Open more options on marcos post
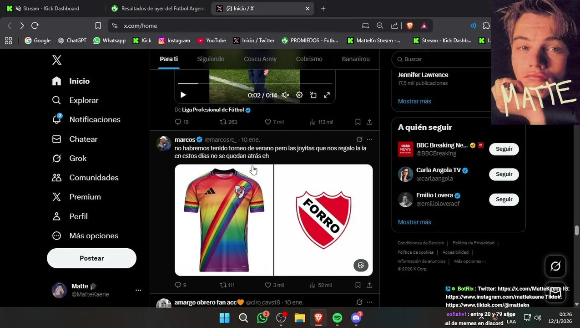Screen dimensions: 580x328 pos(369,139)
